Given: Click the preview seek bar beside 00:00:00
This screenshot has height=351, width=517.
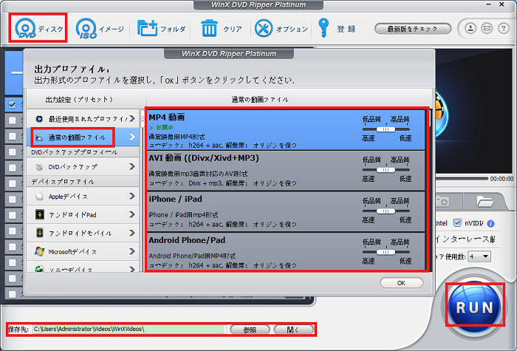Looking at the screenshot, I should click(x=462, y=179).
